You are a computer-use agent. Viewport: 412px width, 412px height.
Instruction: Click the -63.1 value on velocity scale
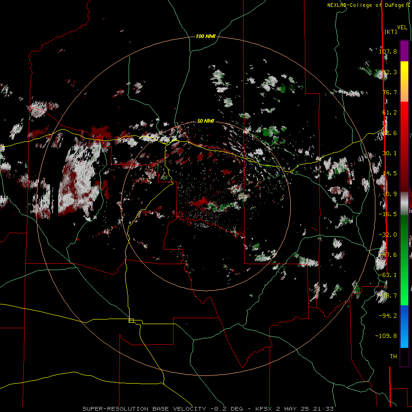(x=388, y=275)
